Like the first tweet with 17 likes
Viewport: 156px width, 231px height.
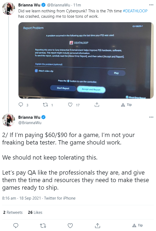click(70, 105)
